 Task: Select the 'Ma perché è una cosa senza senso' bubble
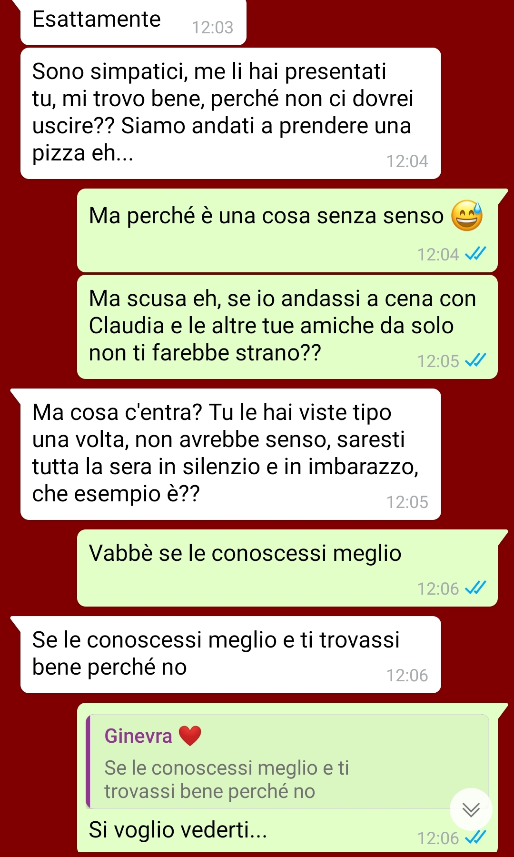287,230
